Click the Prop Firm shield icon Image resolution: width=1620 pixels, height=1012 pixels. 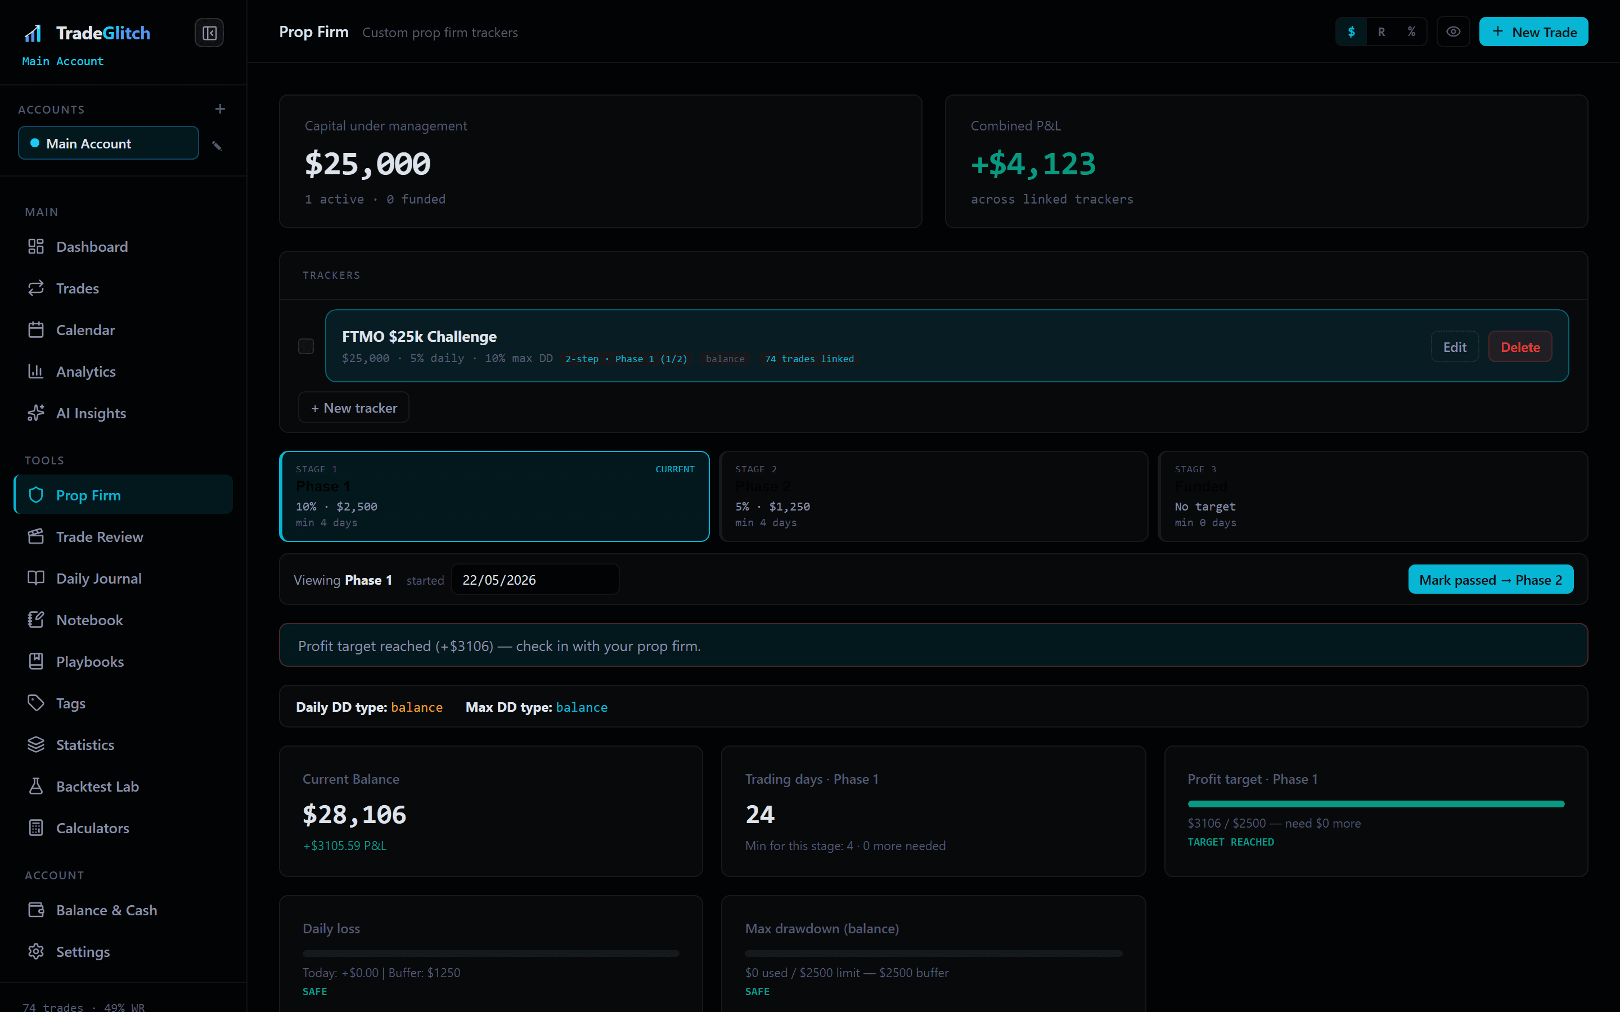coord(36,495)
